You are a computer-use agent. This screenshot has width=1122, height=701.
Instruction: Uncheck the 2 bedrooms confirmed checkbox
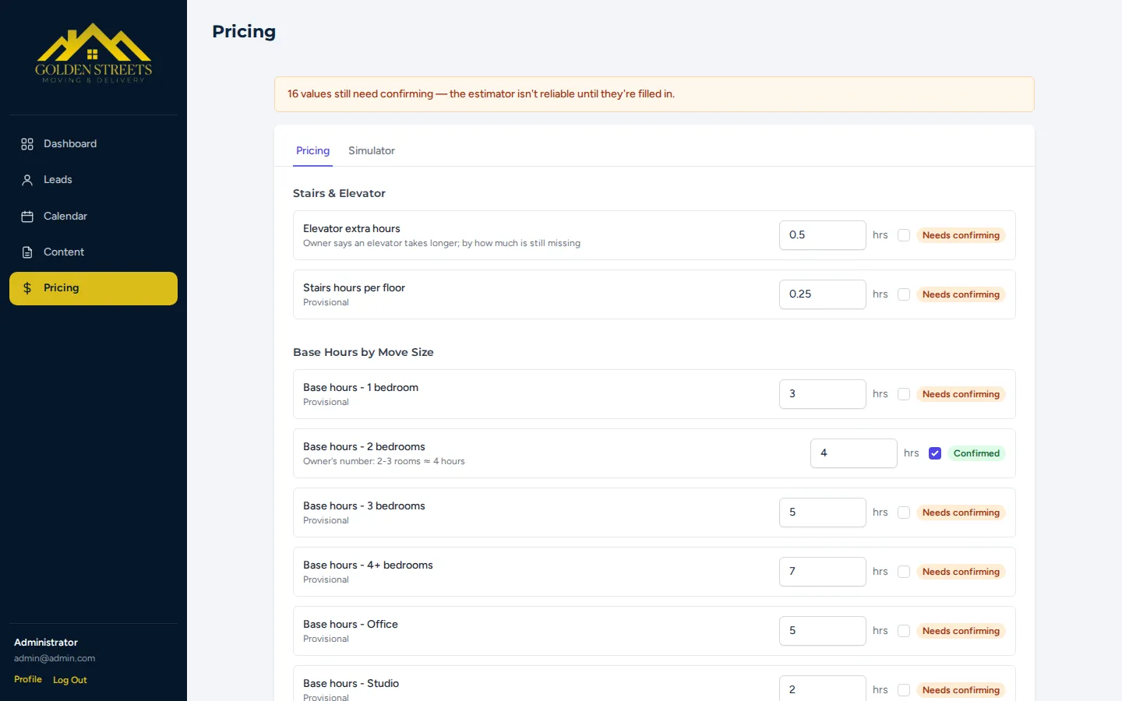[935, 453]
